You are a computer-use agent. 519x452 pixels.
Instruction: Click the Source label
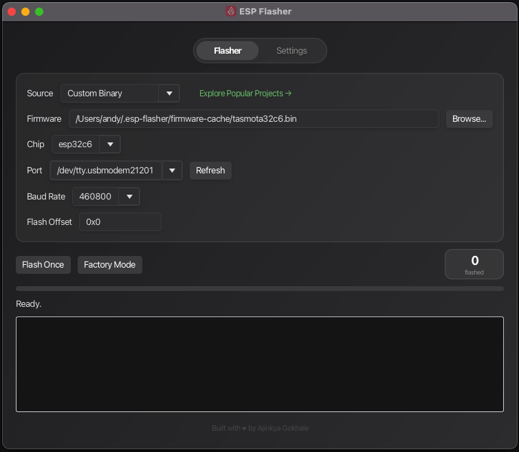(40, 94)
